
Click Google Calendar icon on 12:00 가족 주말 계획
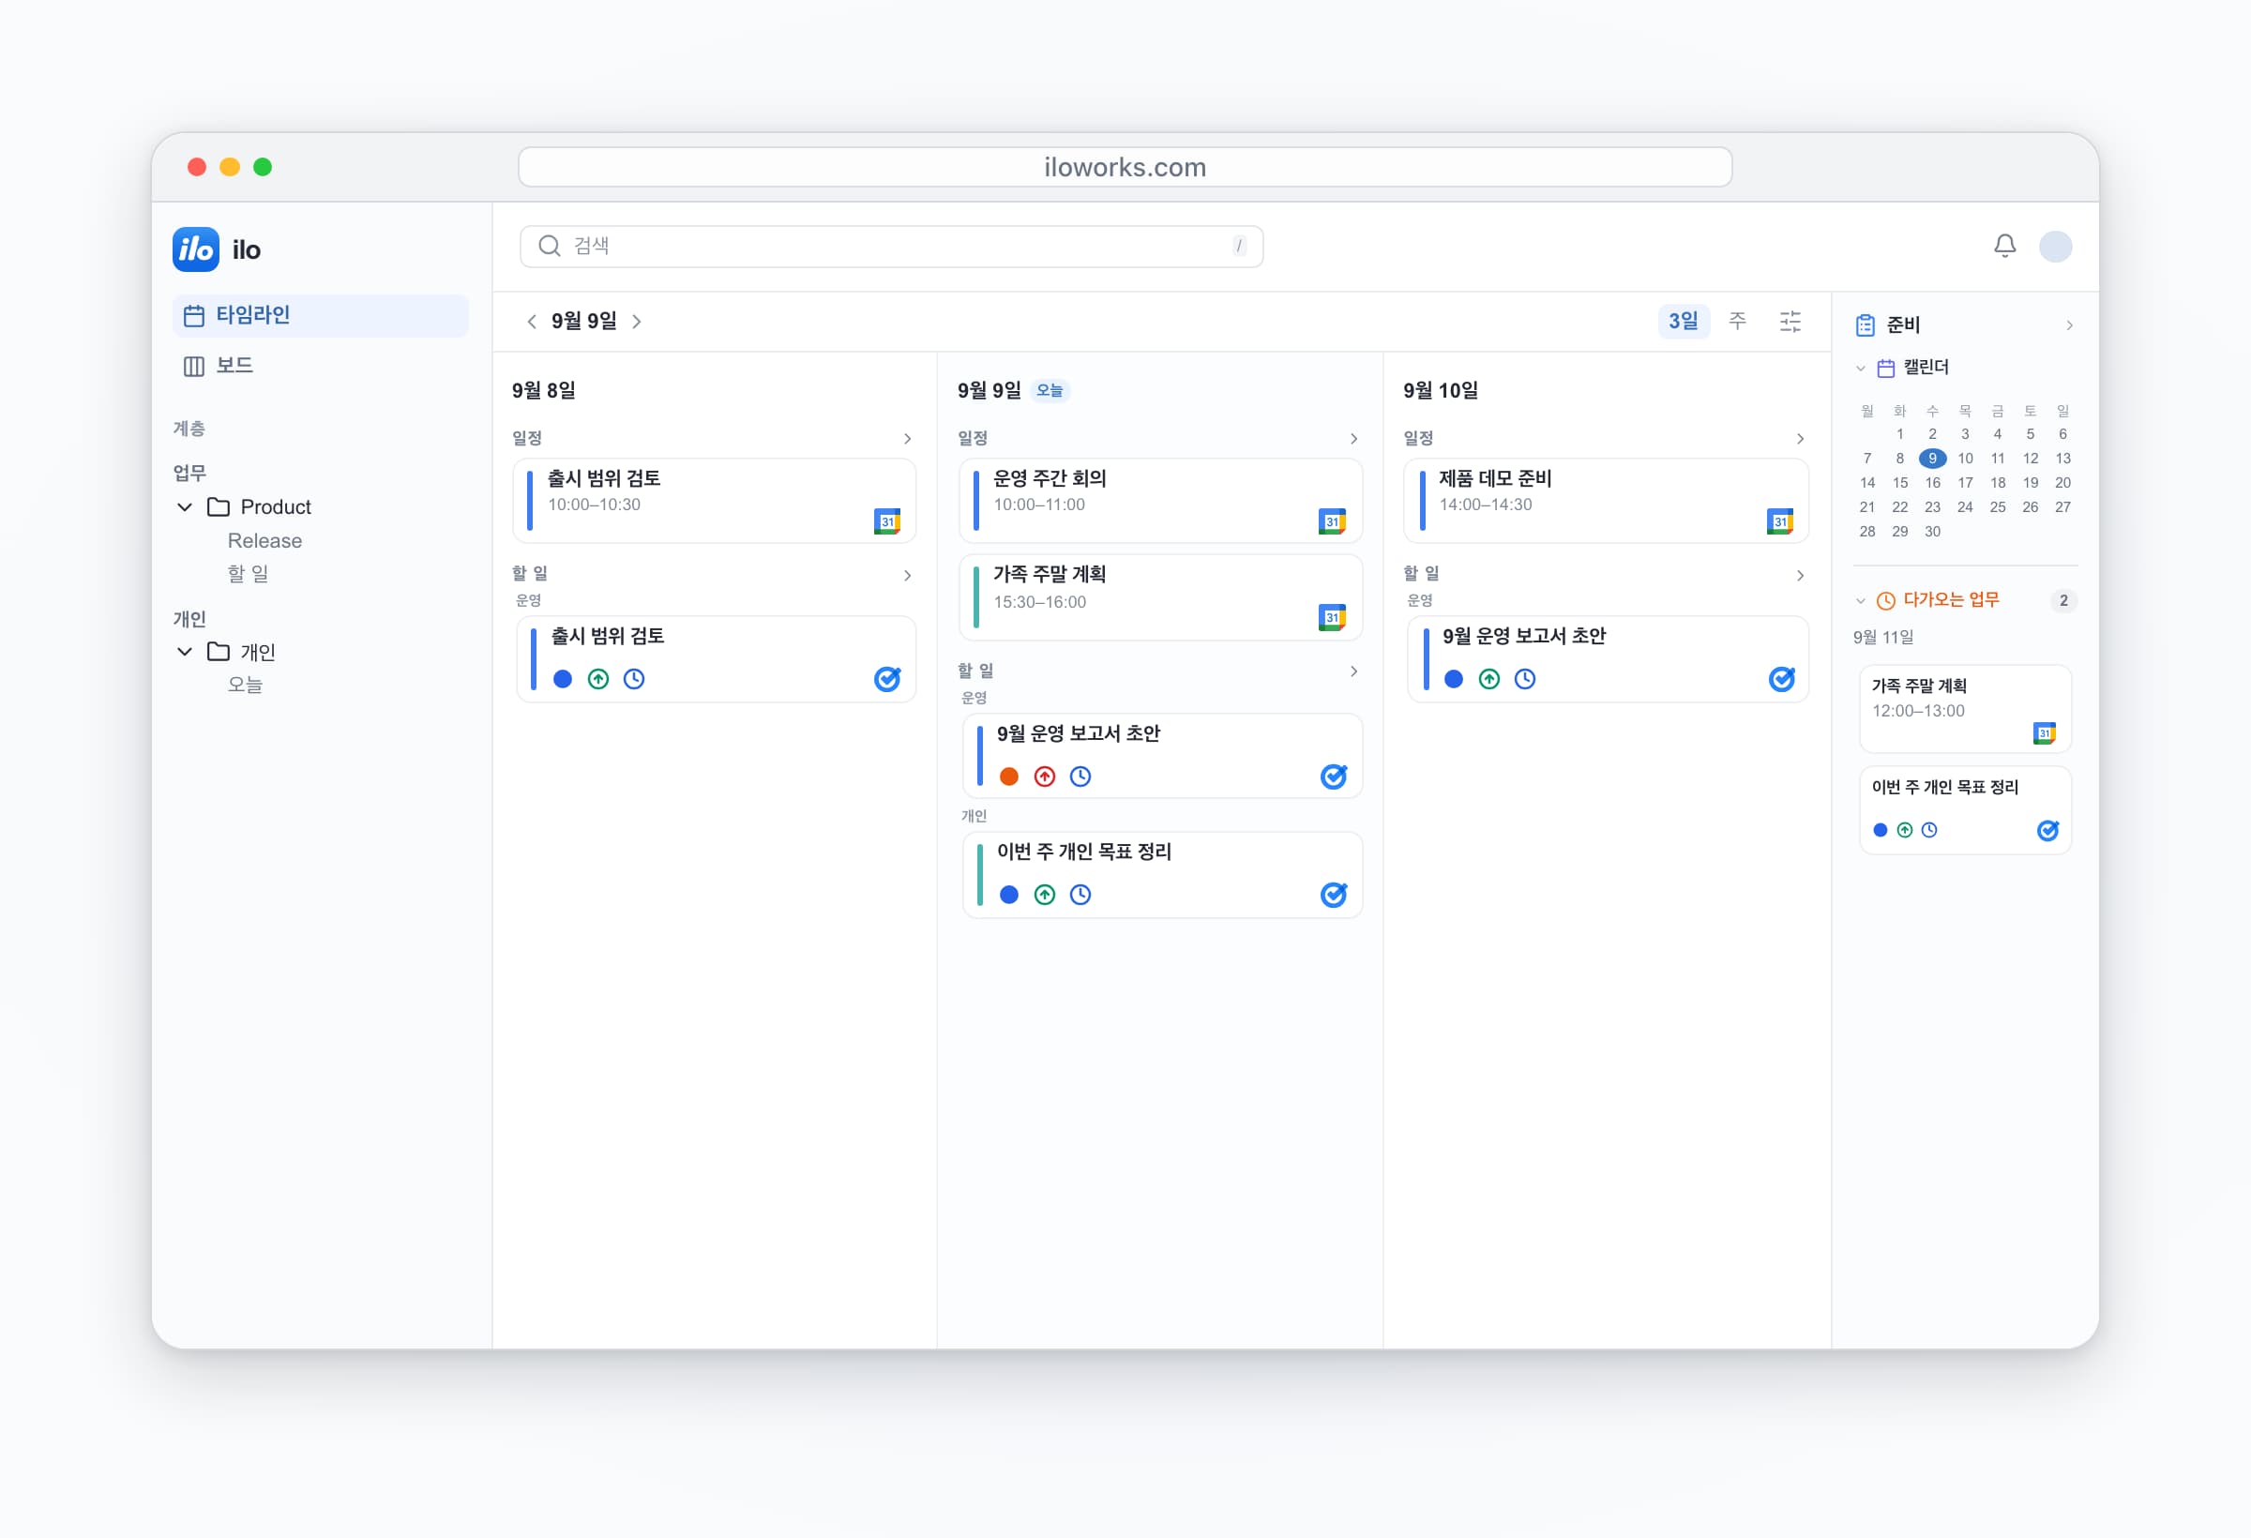2045,733
